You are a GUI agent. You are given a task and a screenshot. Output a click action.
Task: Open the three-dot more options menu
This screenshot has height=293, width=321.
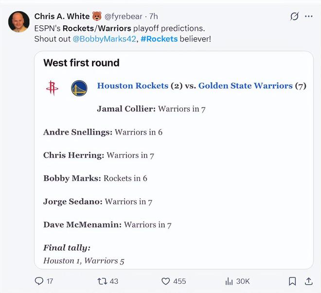pos(308,17)
